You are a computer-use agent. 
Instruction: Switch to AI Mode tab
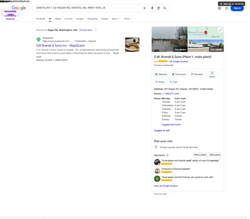point(40,19)
